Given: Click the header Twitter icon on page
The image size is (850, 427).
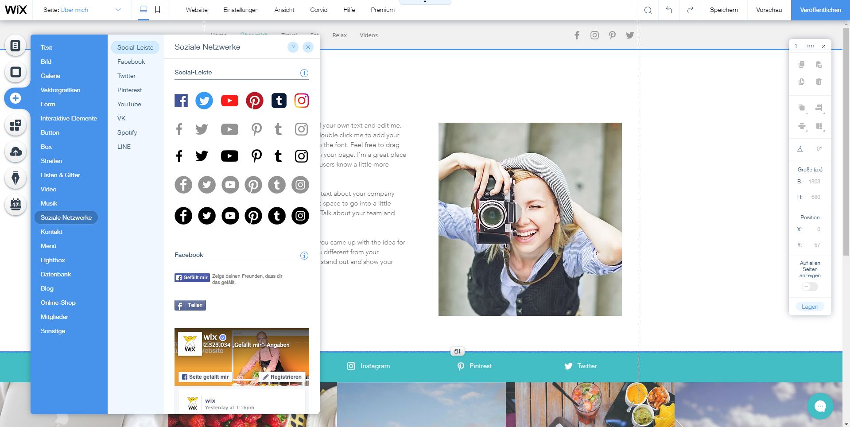Looking at the screenshot, I should tap(630, 35).
